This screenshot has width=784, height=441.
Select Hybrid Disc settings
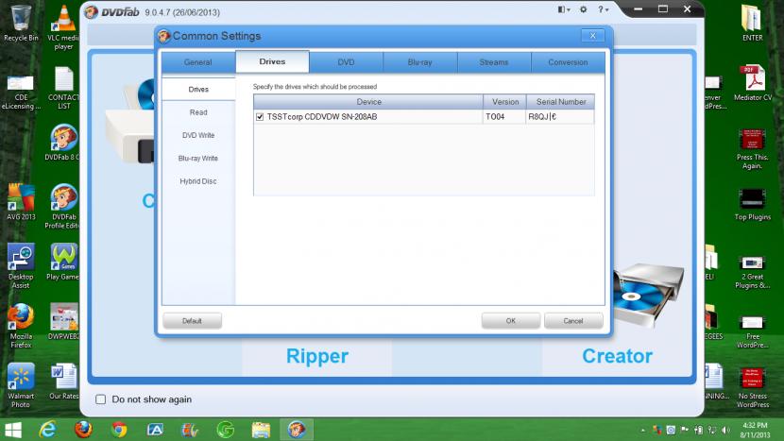198,181
